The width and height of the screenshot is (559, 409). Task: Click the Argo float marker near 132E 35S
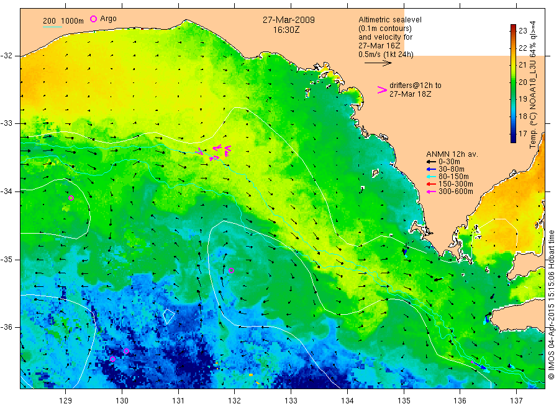click(231, 271)
